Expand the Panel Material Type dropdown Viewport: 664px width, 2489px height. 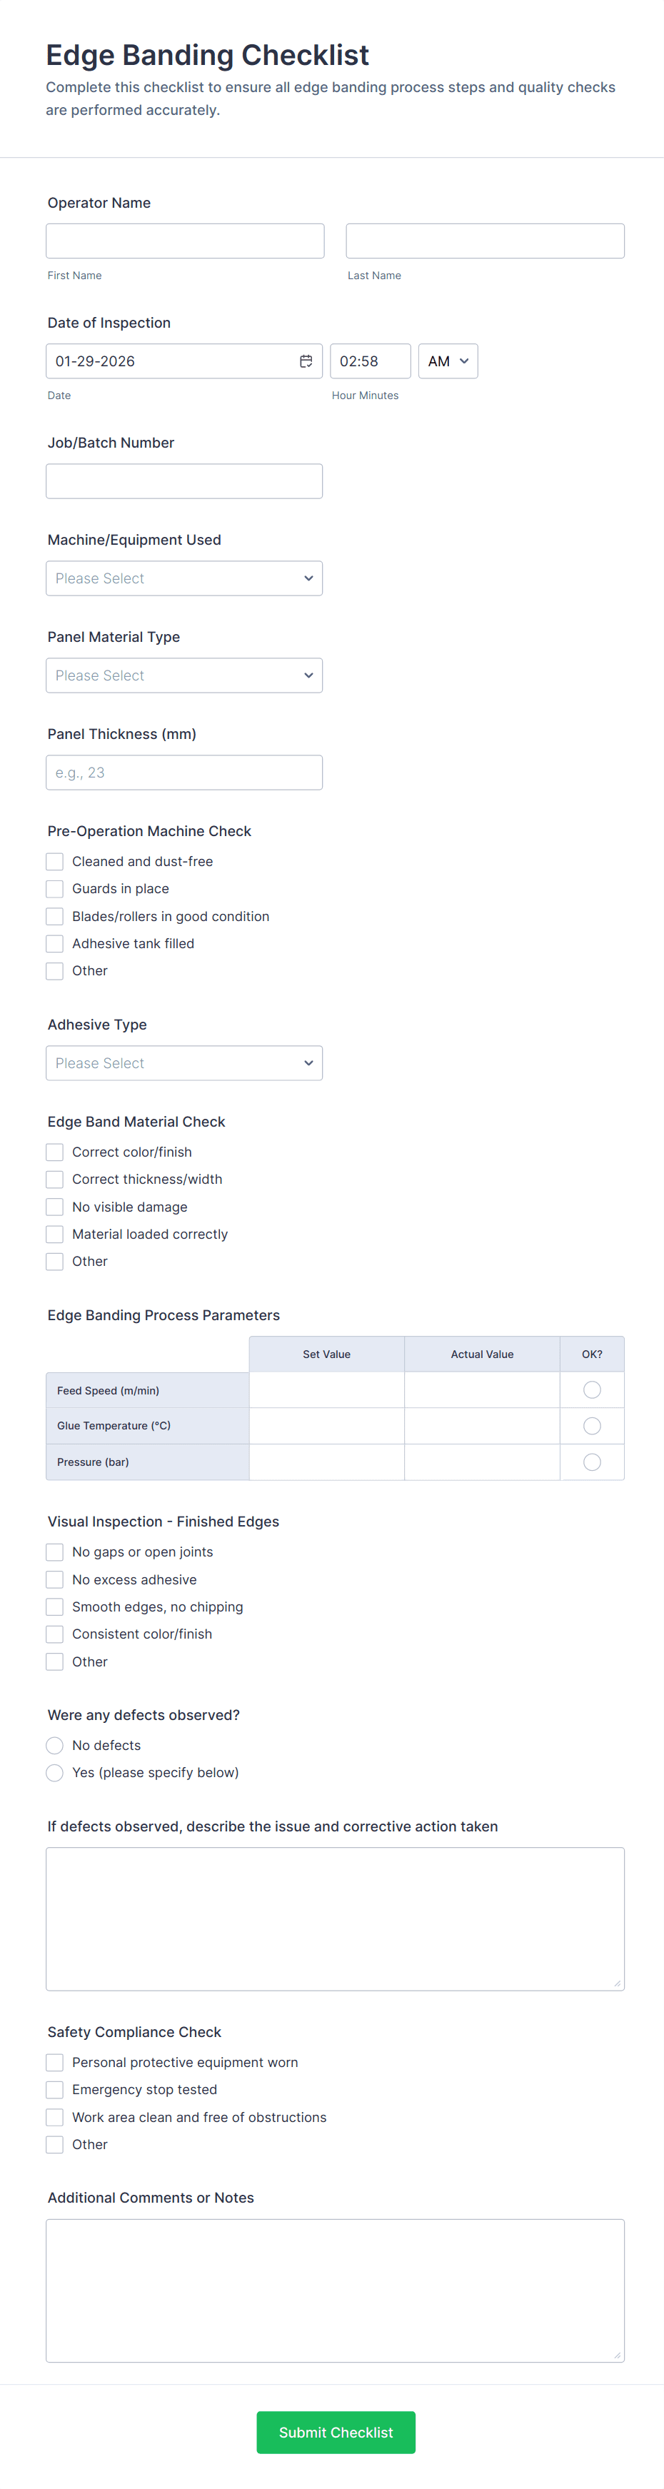click(183, 675)
